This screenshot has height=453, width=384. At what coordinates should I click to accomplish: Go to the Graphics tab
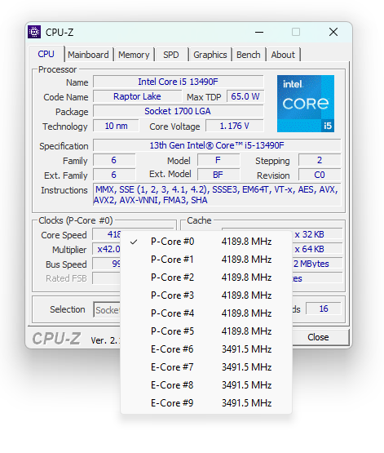pos(210,55)
